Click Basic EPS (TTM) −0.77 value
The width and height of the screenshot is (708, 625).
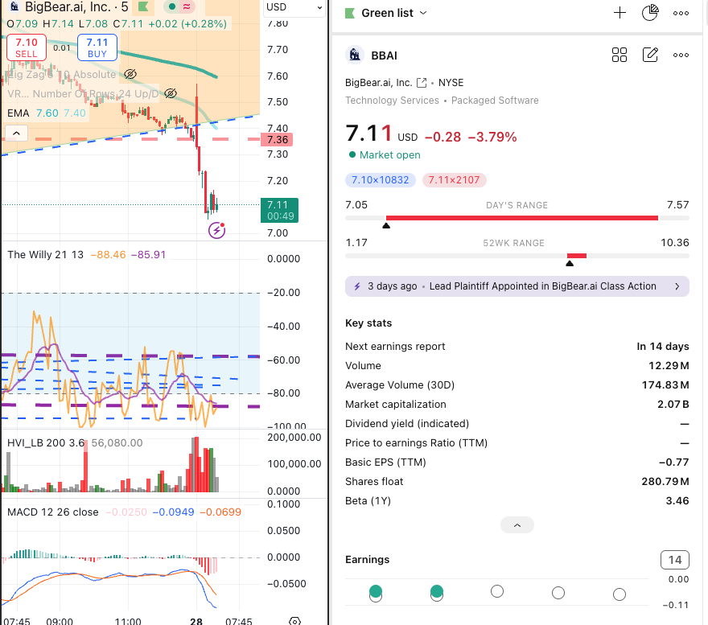pyautogui.click(x=673, y=463)
